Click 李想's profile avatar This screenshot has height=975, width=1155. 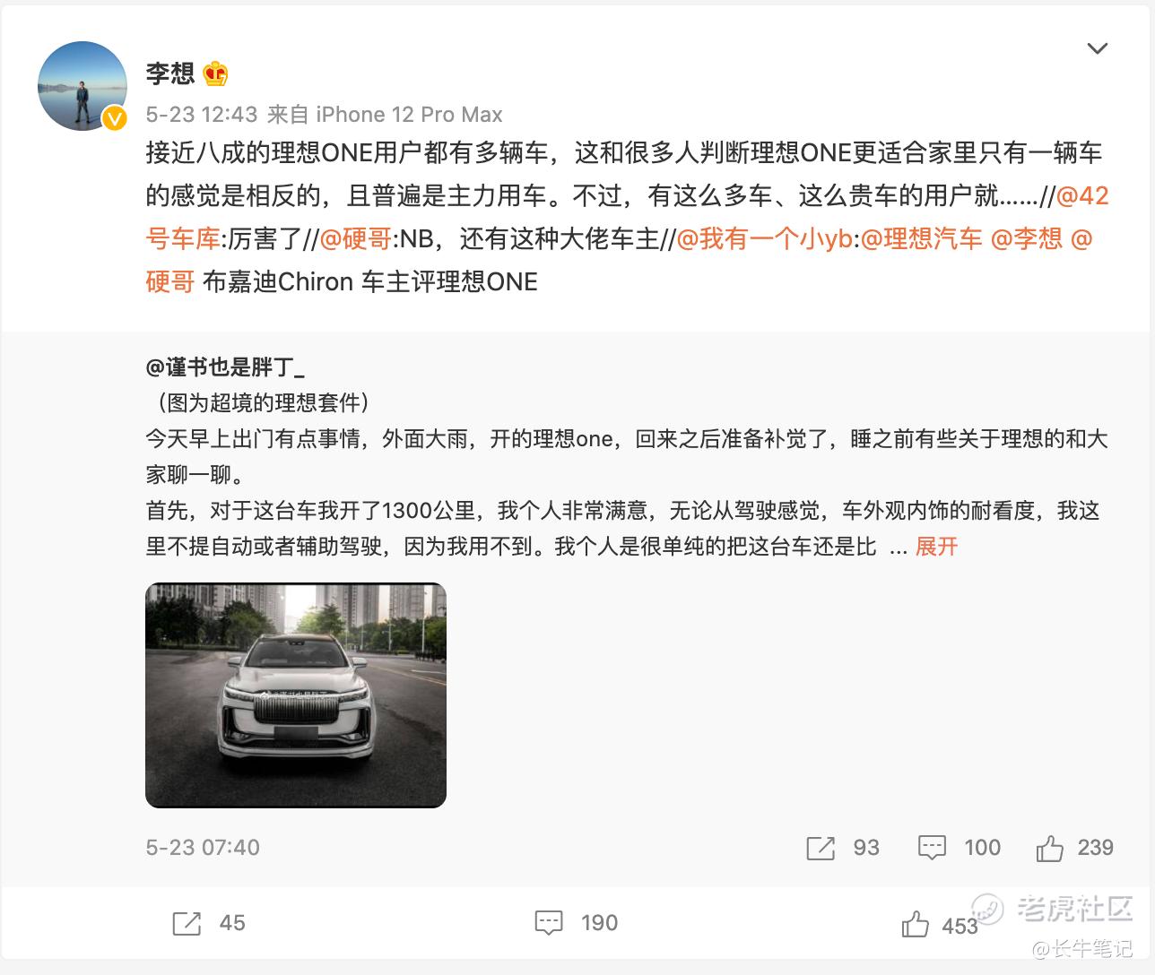pyautogui.click(x=82, y=85)
